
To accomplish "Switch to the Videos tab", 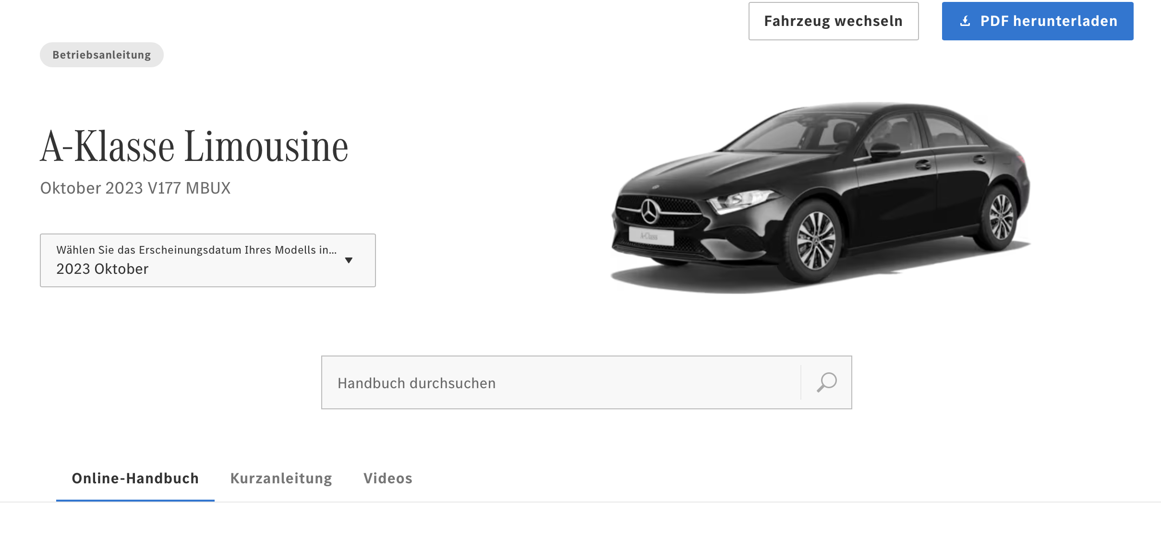I will tap(387, 478).
